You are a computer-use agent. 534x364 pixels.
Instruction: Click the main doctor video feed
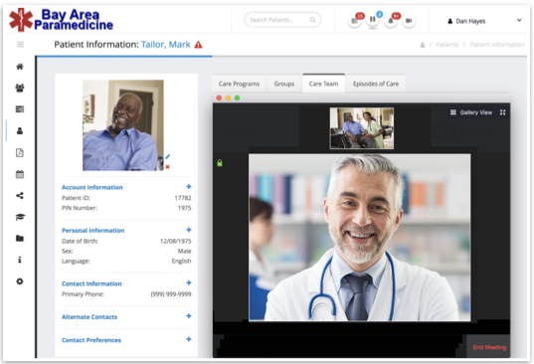(x=360, y=238)
